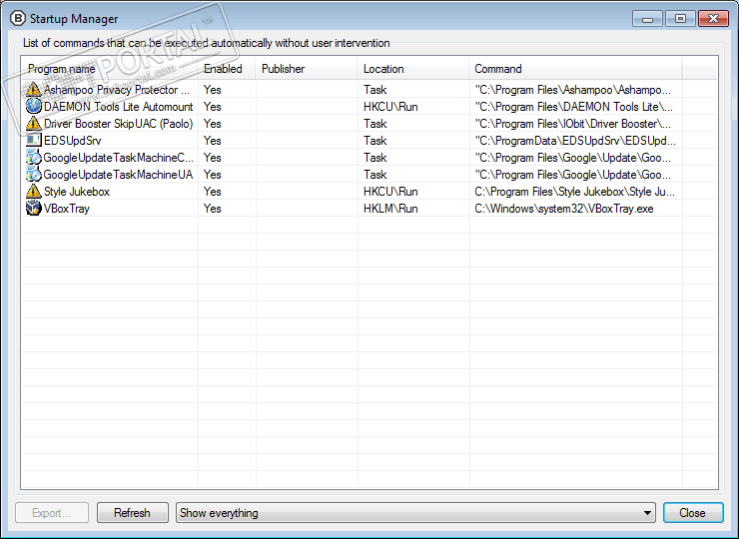Click Task location in EDSUpdSrv row

pyautogui.click(x=375, y=141)
